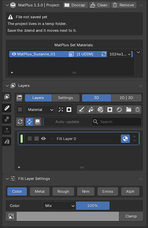Select the Rough channel button
Image resolution: width=148 pixels, height=228 pixels.
(63, 191)
